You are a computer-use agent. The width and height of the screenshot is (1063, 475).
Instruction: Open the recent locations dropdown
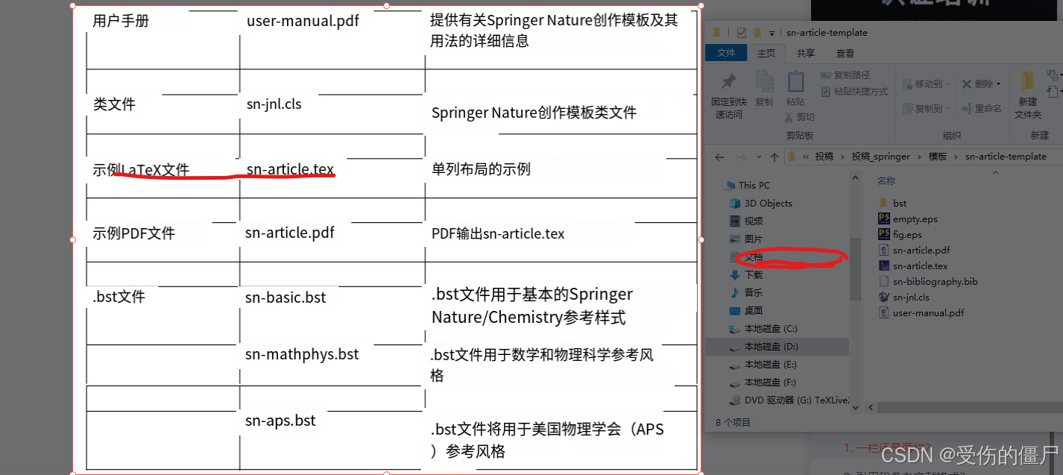click(x=758, y=157)
